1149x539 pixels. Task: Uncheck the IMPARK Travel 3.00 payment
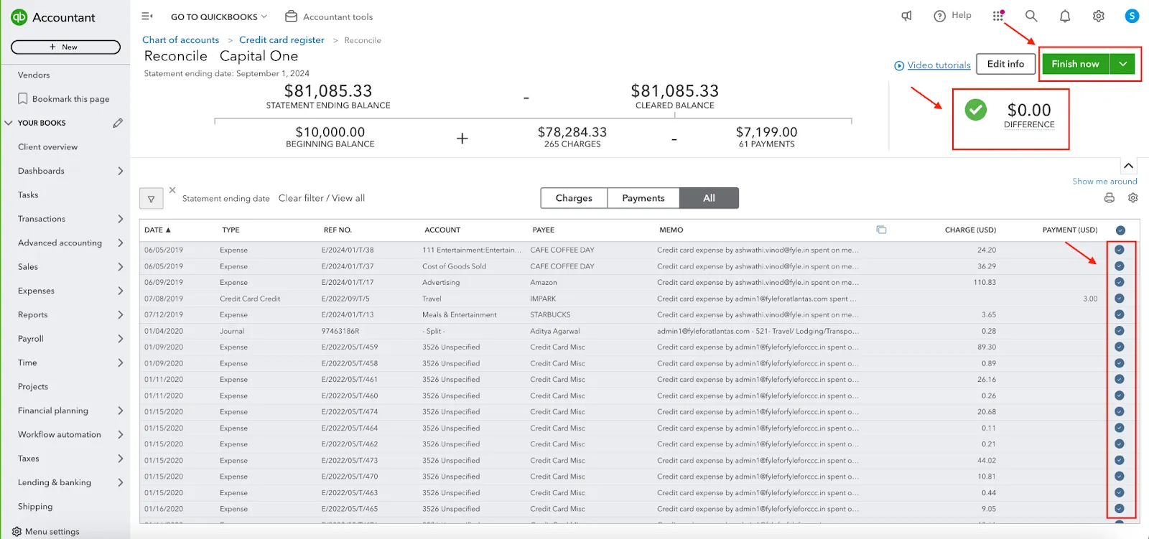[x=1119, y=299]
